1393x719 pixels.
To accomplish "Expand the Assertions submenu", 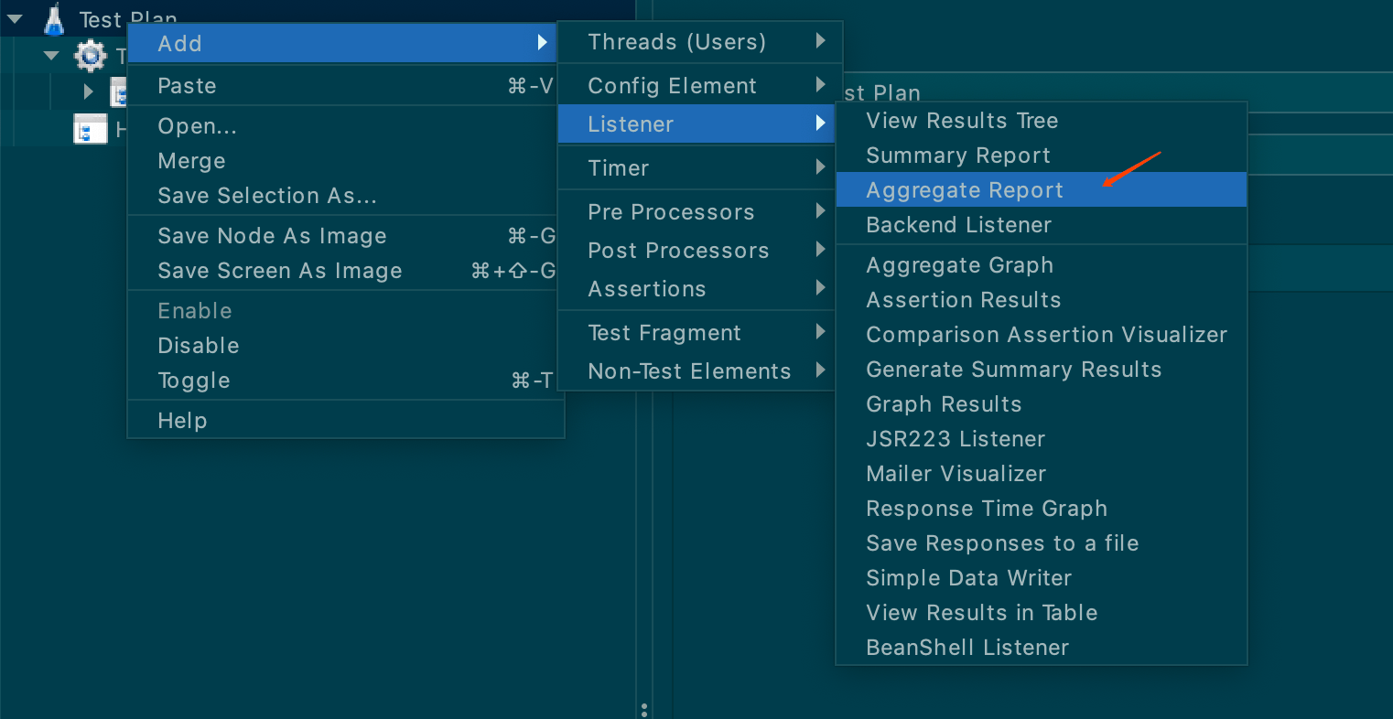I will pos(696,289).
